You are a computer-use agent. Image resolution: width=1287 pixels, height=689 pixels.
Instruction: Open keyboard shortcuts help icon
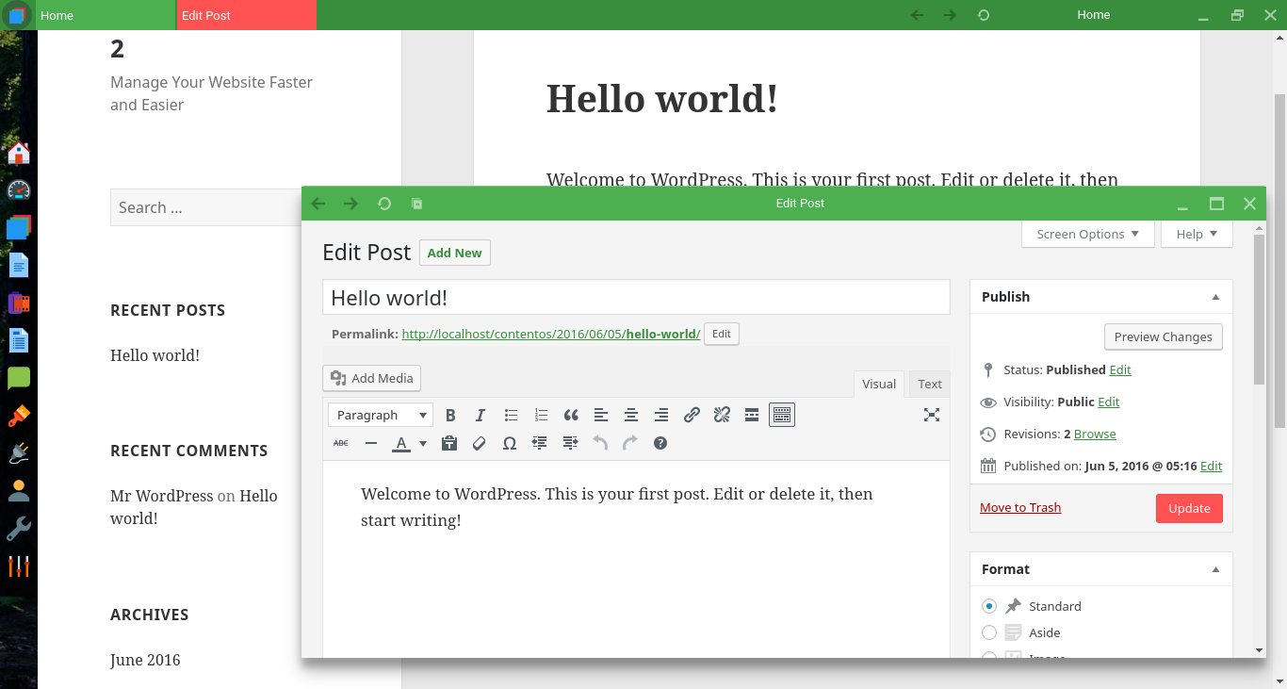(660, 443)
